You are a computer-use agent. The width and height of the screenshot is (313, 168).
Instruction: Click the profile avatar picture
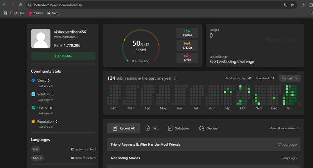pos(41,38)
